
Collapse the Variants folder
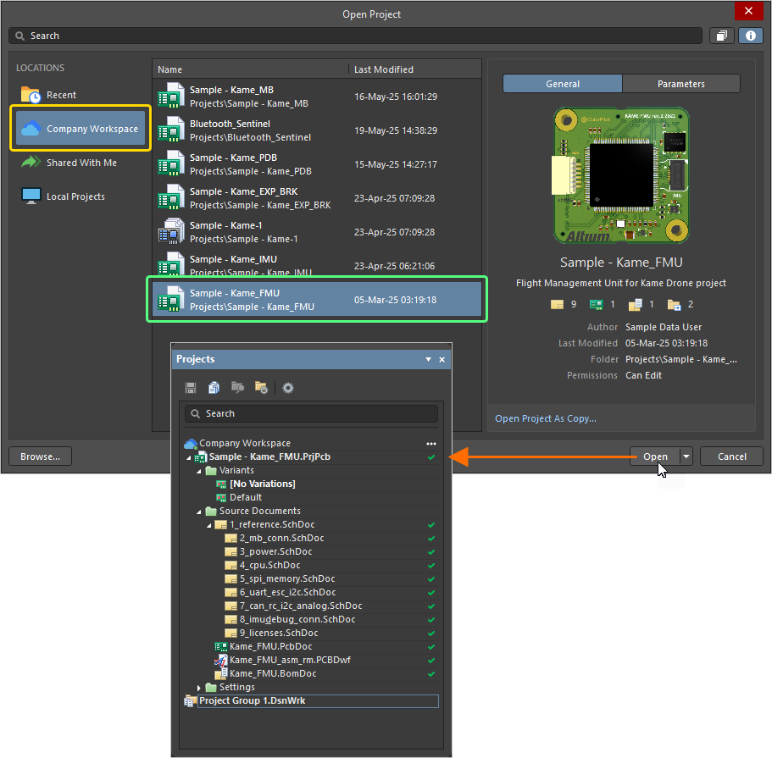point(199,472)
